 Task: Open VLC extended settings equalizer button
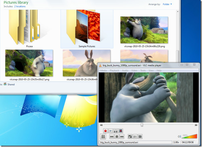pyautogui.click(x=140, y=137)
